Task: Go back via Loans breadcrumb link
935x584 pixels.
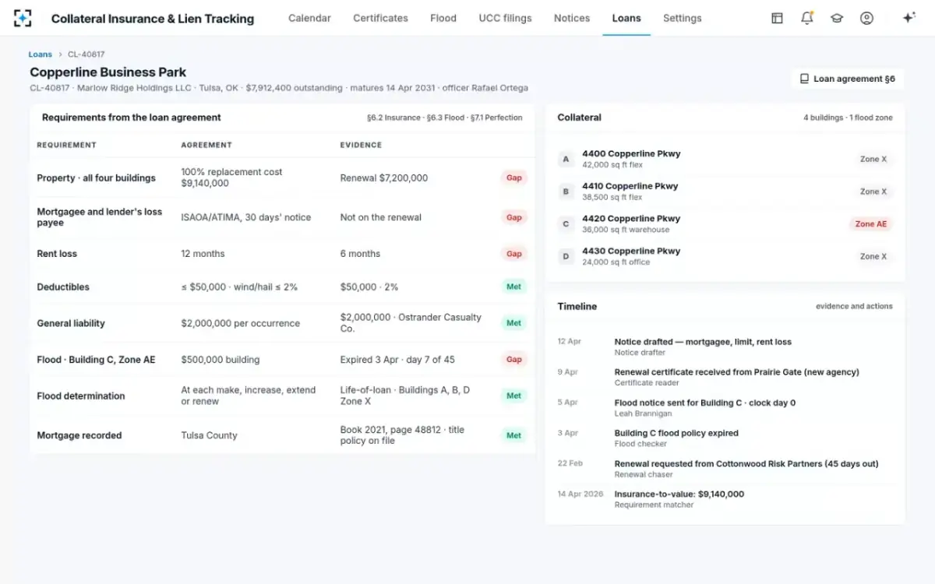Action: (41, 55)
